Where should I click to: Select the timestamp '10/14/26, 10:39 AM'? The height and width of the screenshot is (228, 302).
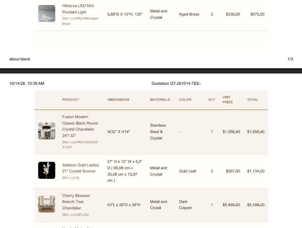coord(27,83)
